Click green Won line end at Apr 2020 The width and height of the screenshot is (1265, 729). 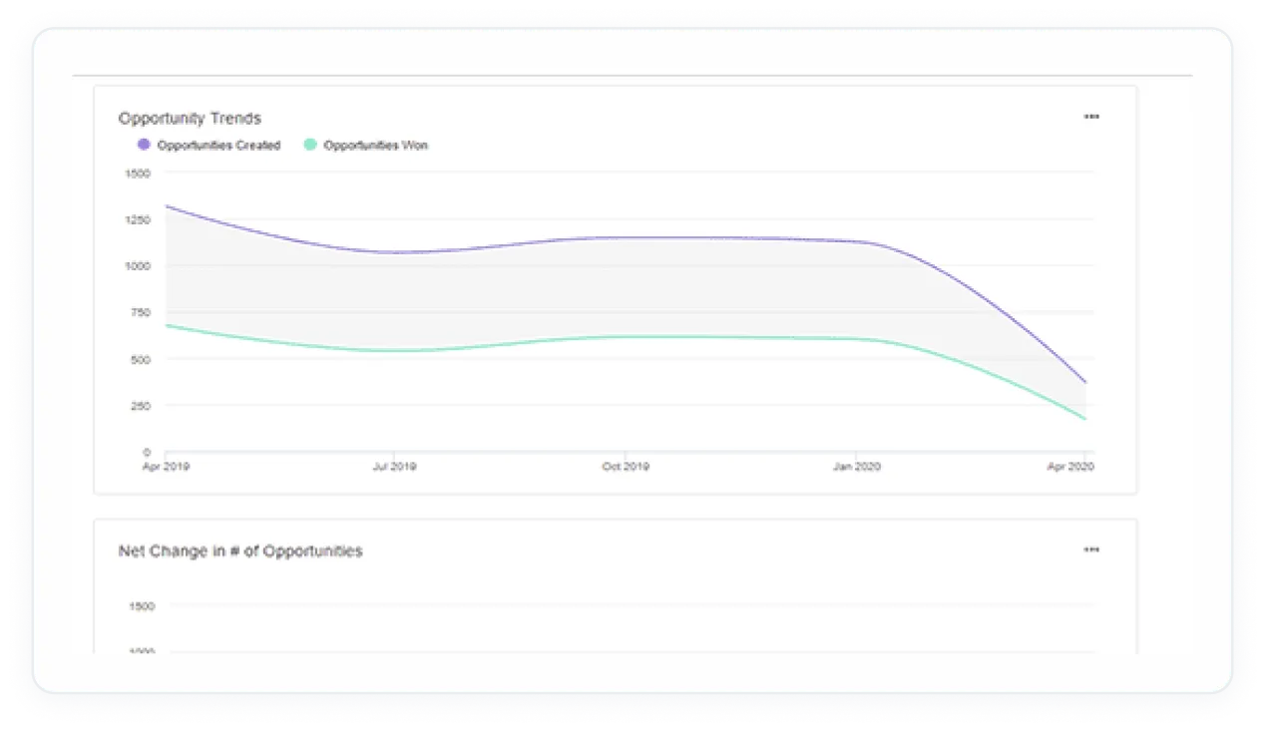[1084, 419]
